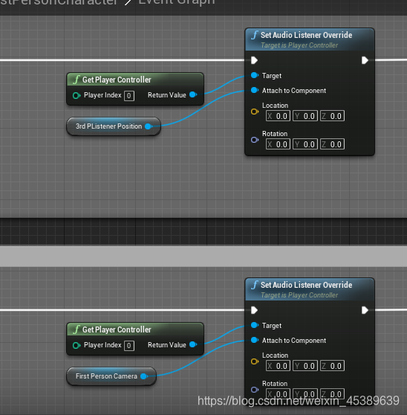Click Attach to Component pin on bottom node
The image size is (407, 415).
[255, 340]
